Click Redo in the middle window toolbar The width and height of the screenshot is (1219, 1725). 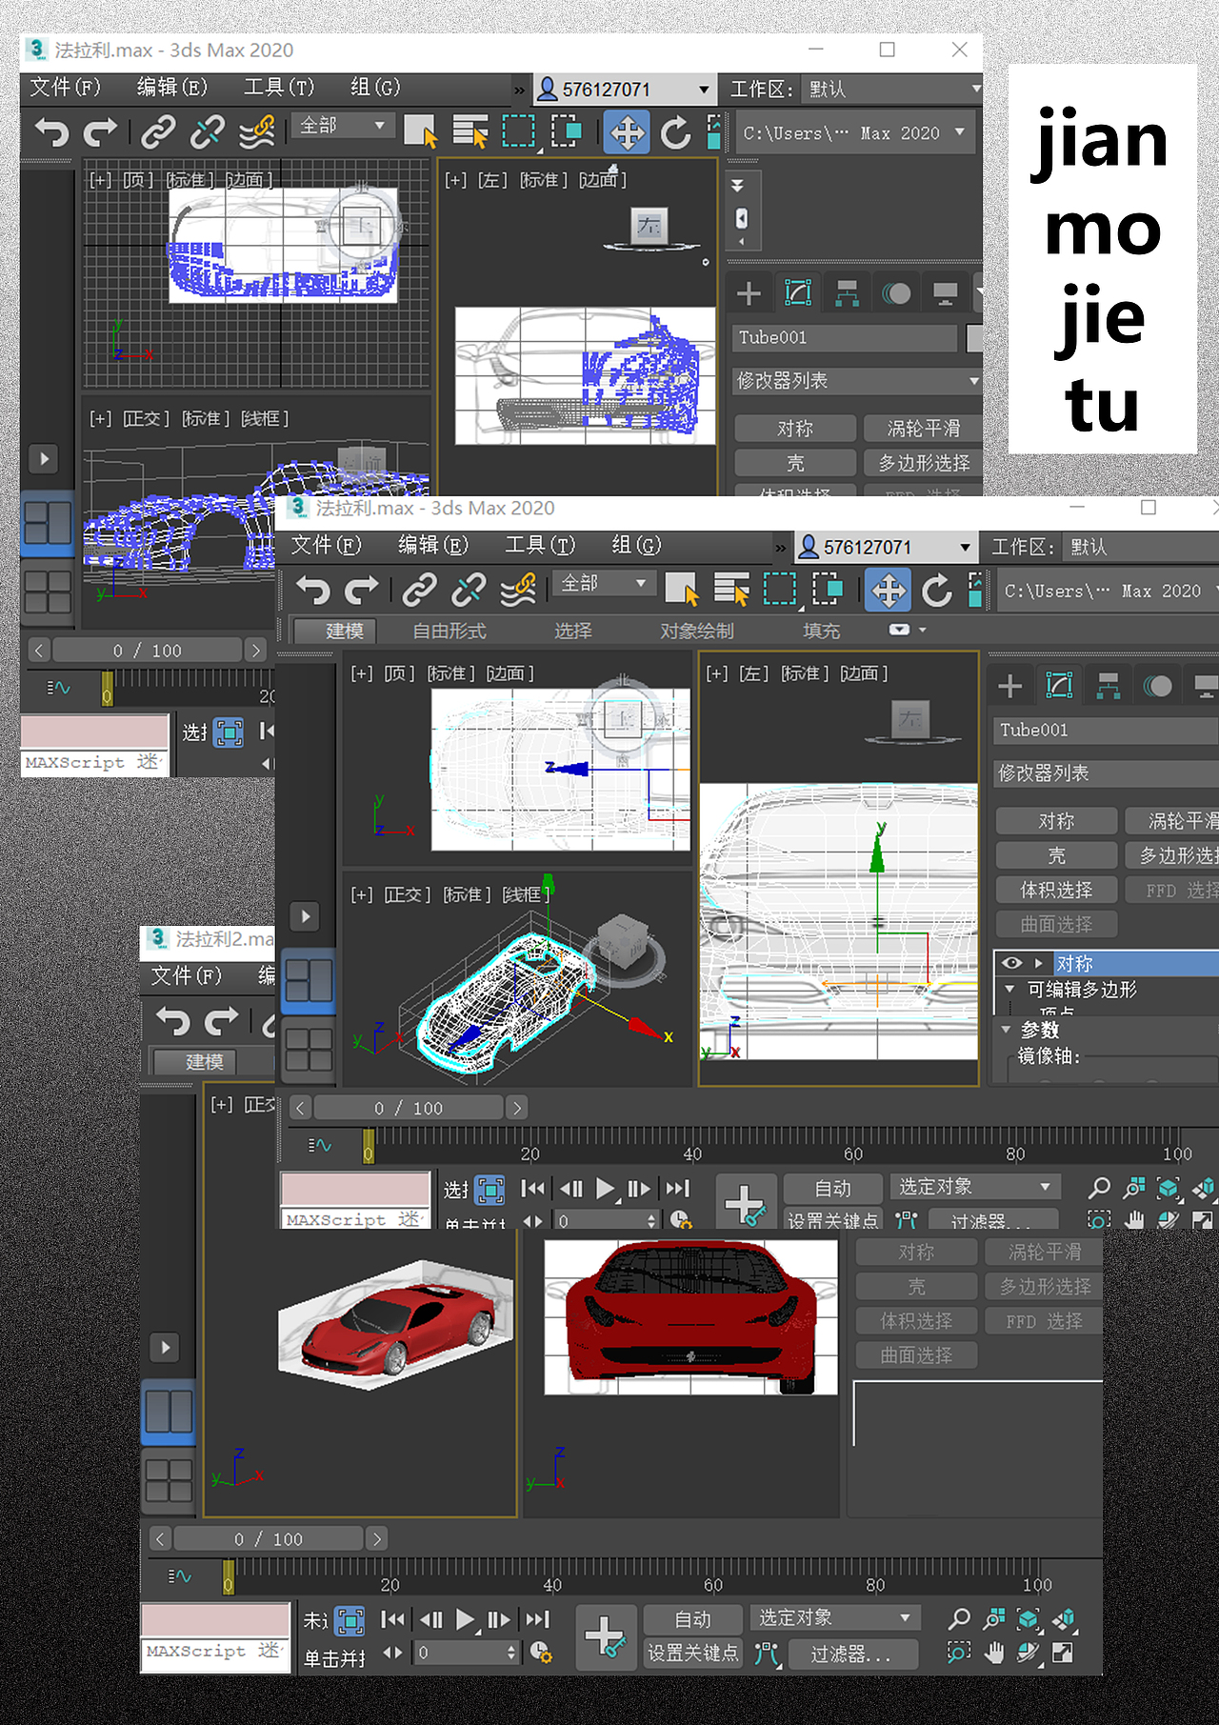click(x=362, y=591)
